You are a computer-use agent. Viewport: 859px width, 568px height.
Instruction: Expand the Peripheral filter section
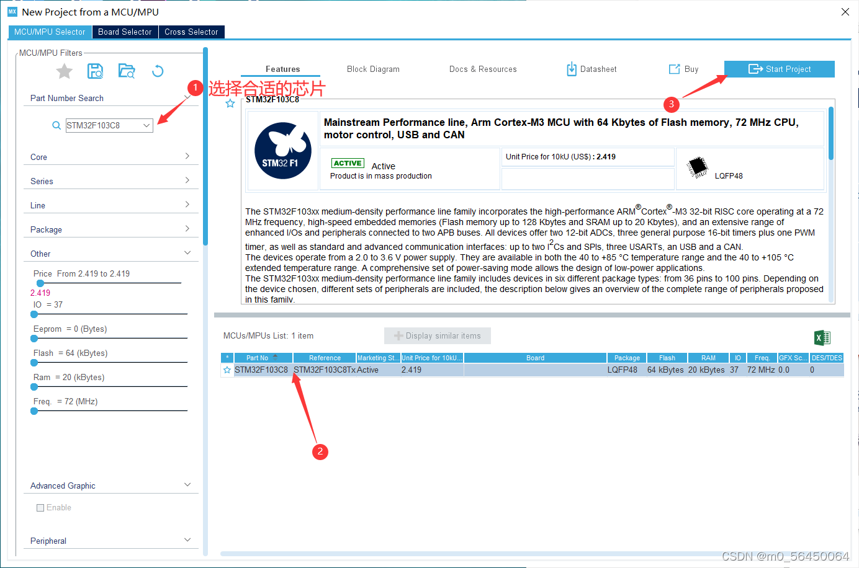click(187, 540)
